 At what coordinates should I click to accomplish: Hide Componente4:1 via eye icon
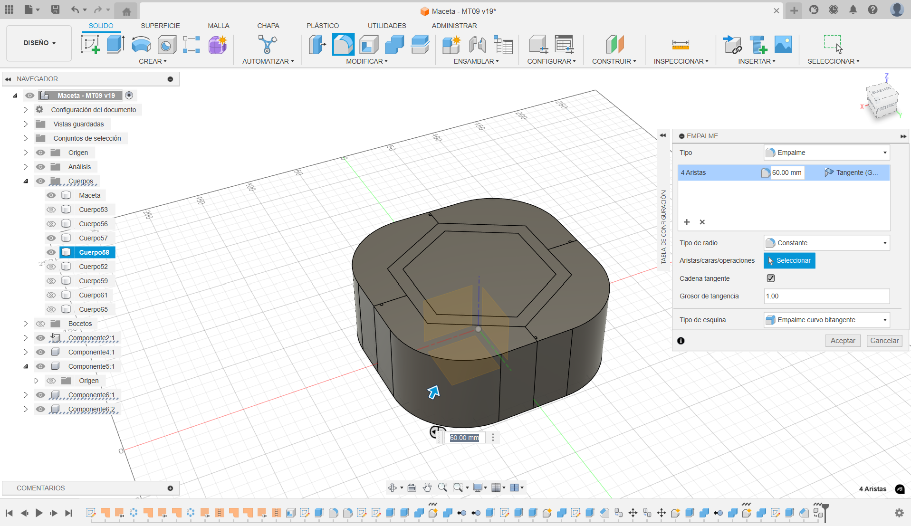pos(40,352)
